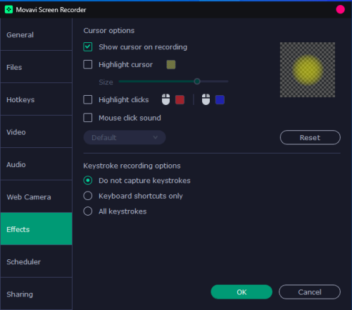352x310 pixels.
Task: Pick the blue right-click color swatch
Action: (220, 99)
